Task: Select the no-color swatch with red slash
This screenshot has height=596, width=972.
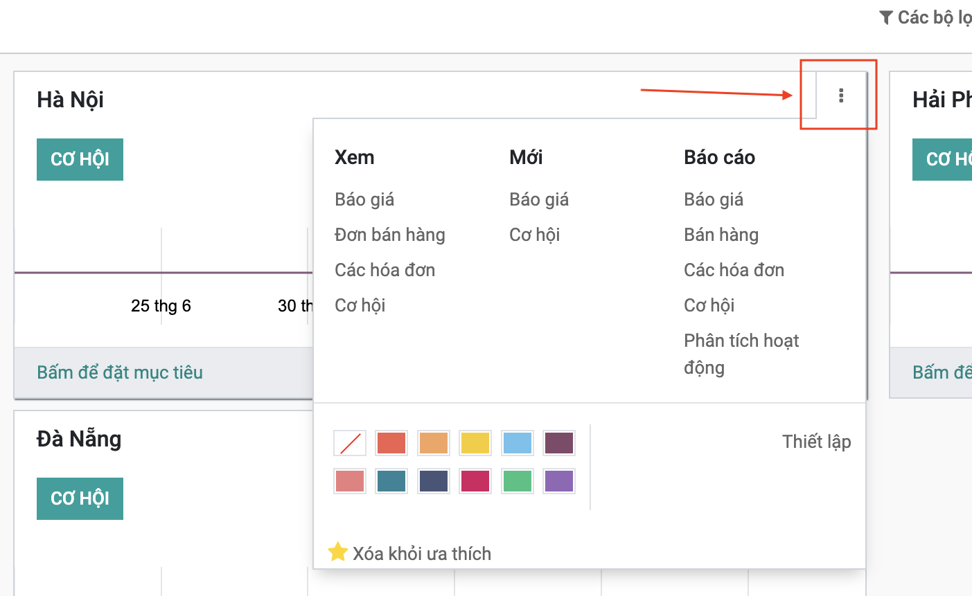Action: pos(350,443)
